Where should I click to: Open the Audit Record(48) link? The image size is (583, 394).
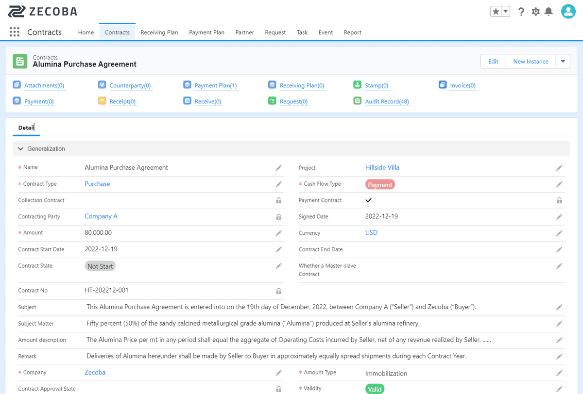pos(387,102)
